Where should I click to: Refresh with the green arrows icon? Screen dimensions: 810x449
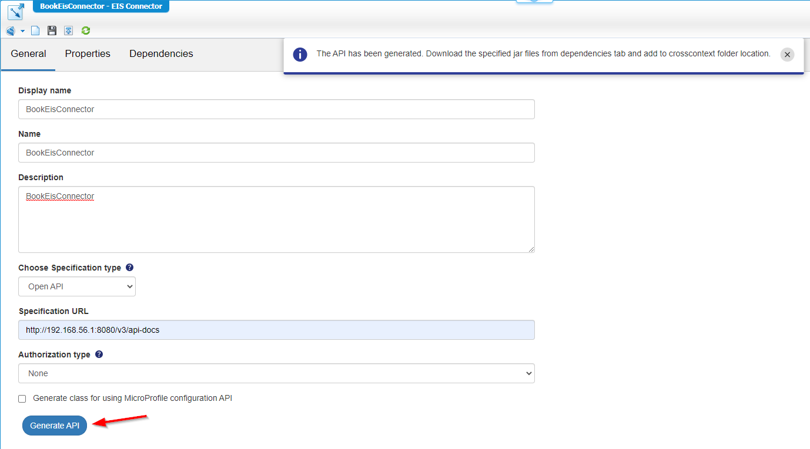pos(86,31)
